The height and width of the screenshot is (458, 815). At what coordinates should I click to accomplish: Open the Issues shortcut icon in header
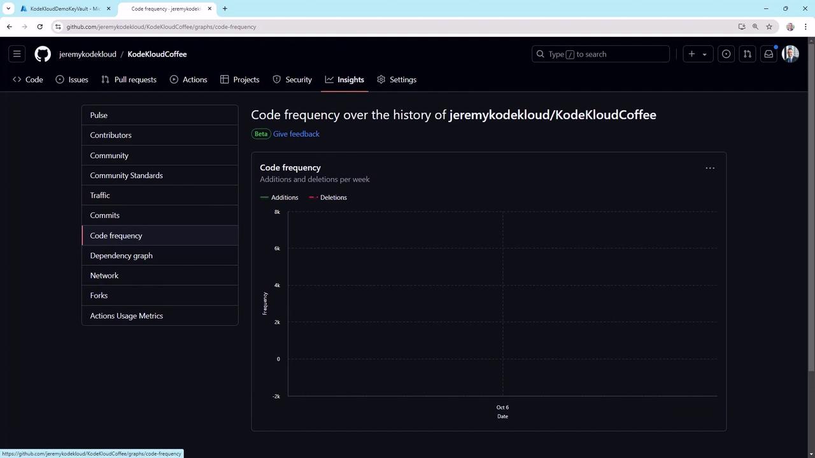726,54
